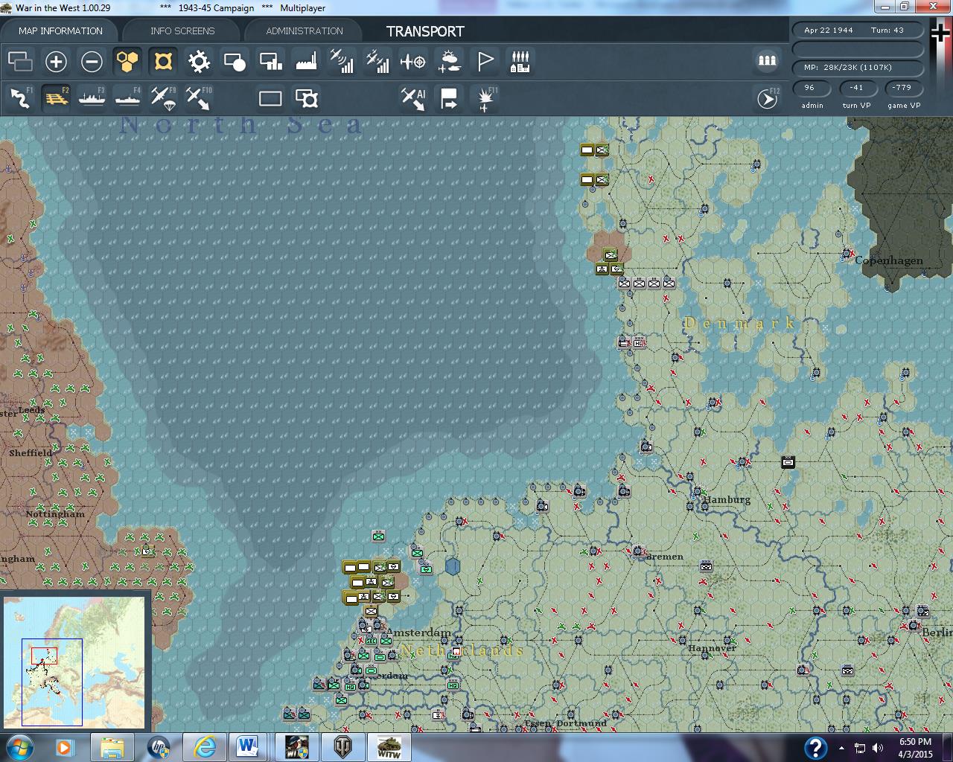Toggle the victory flag display icon

coord(485,61)
